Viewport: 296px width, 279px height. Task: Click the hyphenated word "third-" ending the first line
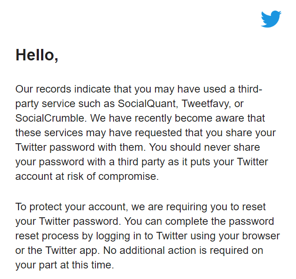tap(250, 89)
